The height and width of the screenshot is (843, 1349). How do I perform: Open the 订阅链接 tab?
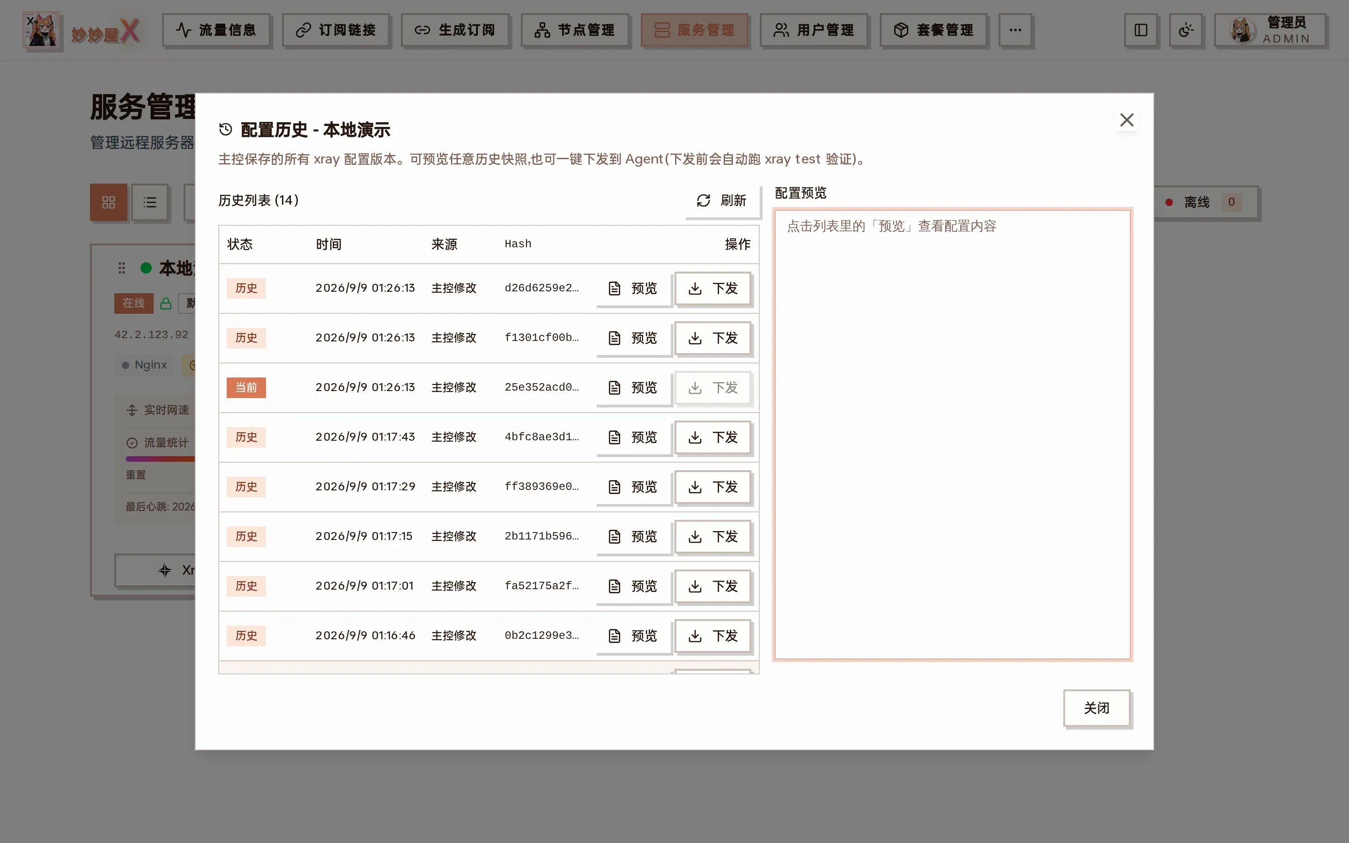point(335,30)
